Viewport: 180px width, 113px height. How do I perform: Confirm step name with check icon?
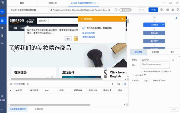click(x=173, y=60)
